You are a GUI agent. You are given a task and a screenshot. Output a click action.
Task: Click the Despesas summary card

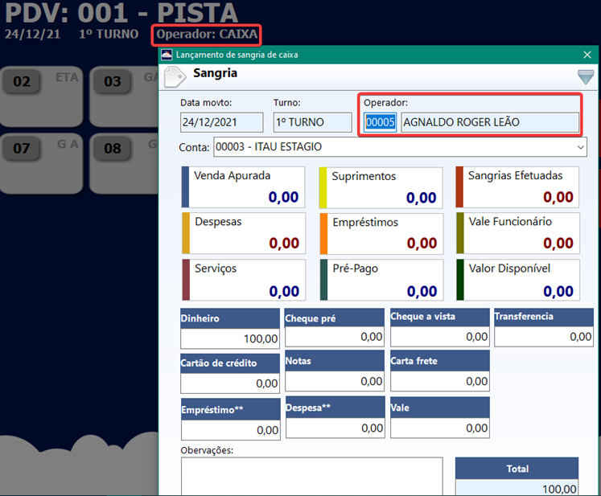click(244, 233)
